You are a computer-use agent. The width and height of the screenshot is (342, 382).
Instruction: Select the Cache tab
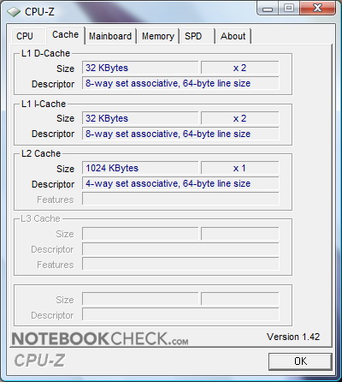(65, 35)
